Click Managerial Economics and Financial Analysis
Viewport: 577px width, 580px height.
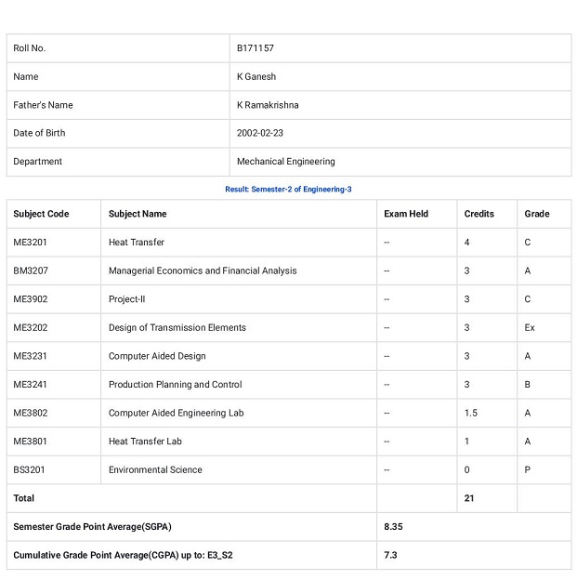click(203, 270)
